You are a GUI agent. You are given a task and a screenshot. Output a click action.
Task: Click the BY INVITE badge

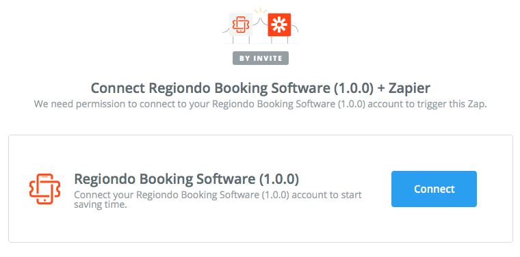pos(260,58)
